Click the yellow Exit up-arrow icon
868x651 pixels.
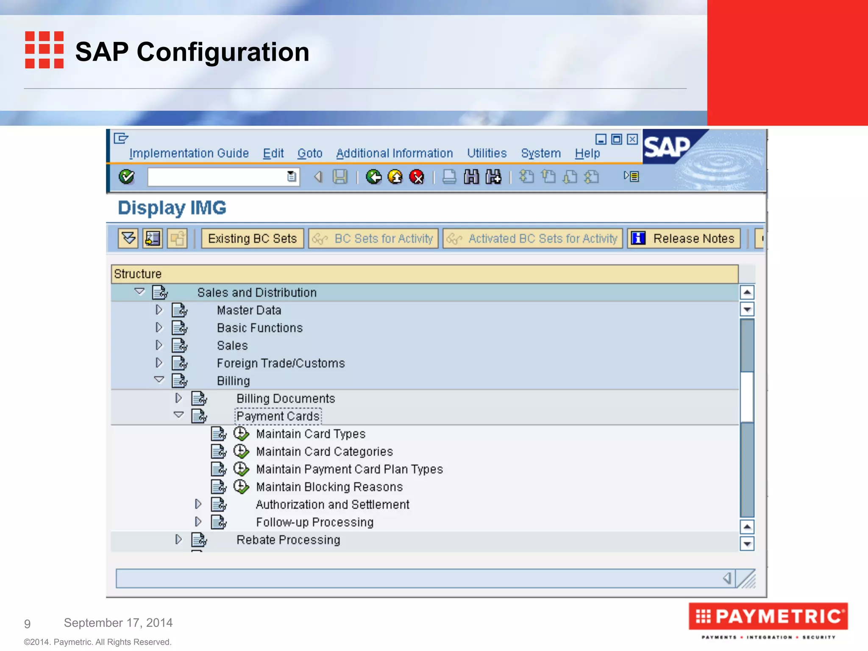pyautogui.click(x=395, y=177)
